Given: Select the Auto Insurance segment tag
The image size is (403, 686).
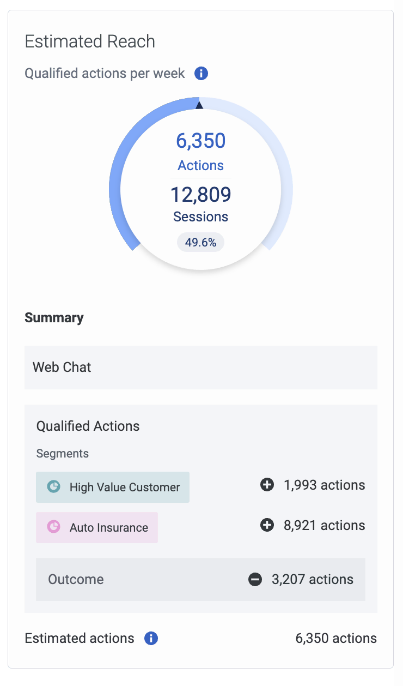Looking at the screenshot, I should coord(97,527).
